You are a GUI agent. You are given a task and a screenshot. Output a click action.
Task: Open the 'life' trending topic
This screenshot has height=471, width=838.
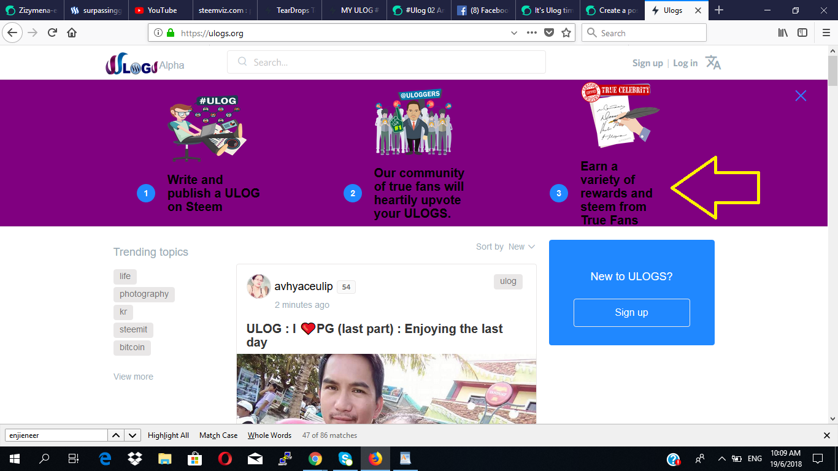point(125,277)
